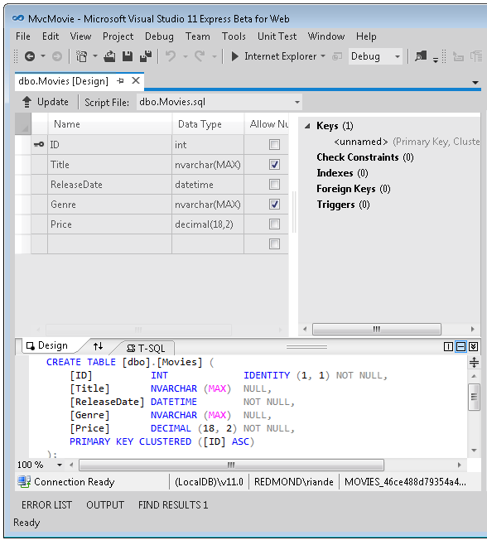This screenshot has width=487, height=540.
Task: Click the Update button label
Action: [53, 102]
